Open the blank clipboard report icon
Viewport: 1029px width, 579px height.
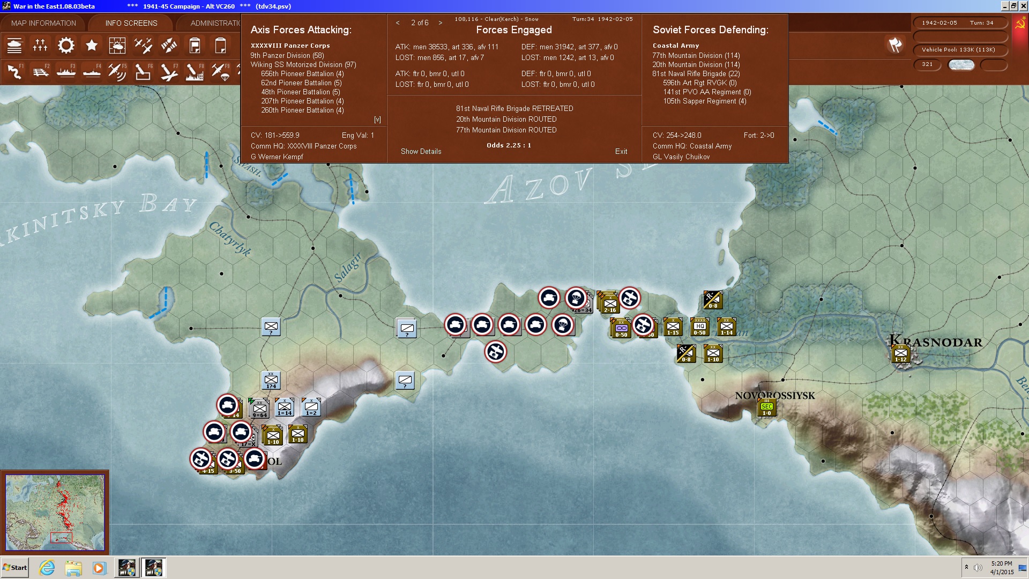(220, 46)
